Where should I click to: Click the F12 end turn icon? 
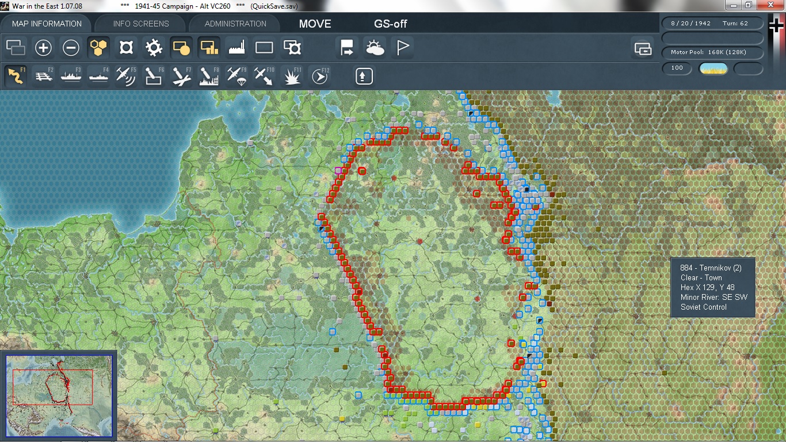[x=319, y=76]
